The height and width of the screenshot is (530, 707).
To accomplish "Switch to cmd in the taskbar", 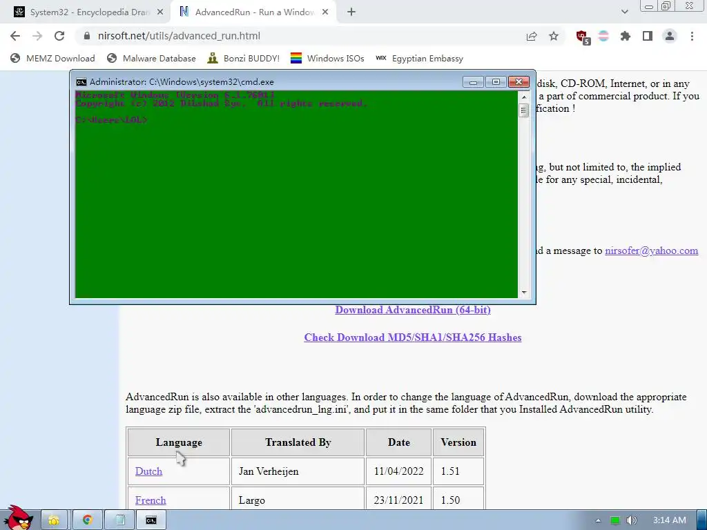I will [151, 520].
